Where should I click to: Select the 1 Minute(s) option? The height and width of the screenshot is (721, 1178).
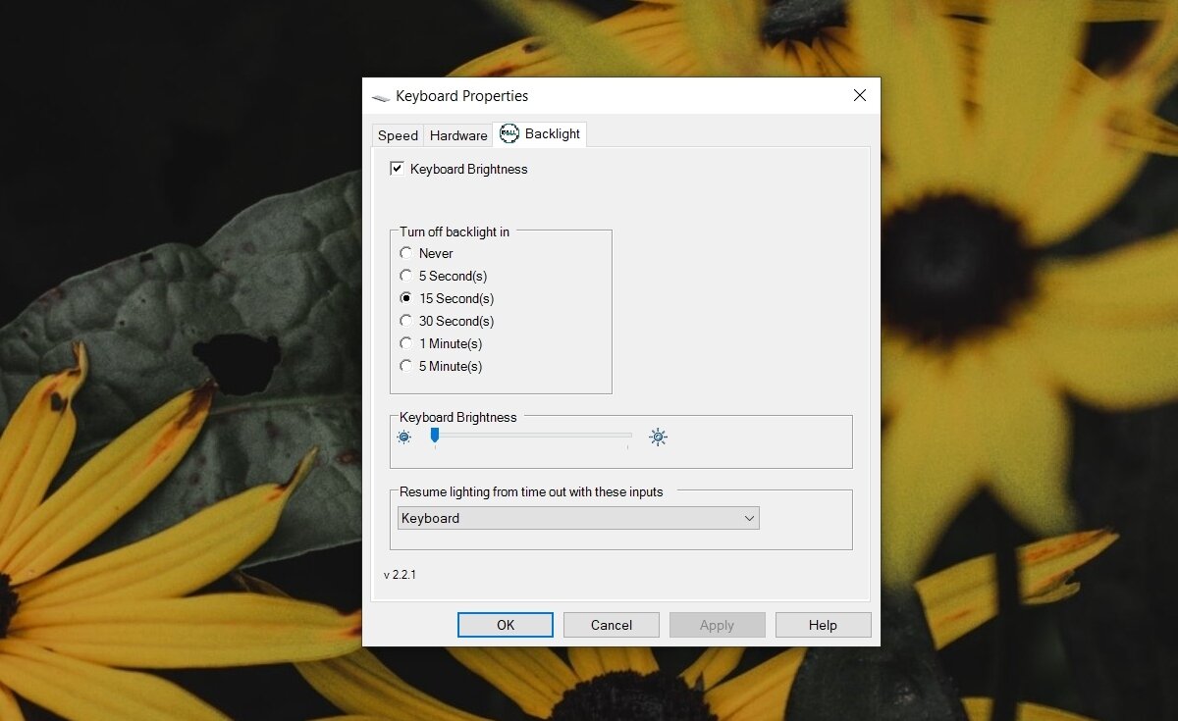click(406, 343)
